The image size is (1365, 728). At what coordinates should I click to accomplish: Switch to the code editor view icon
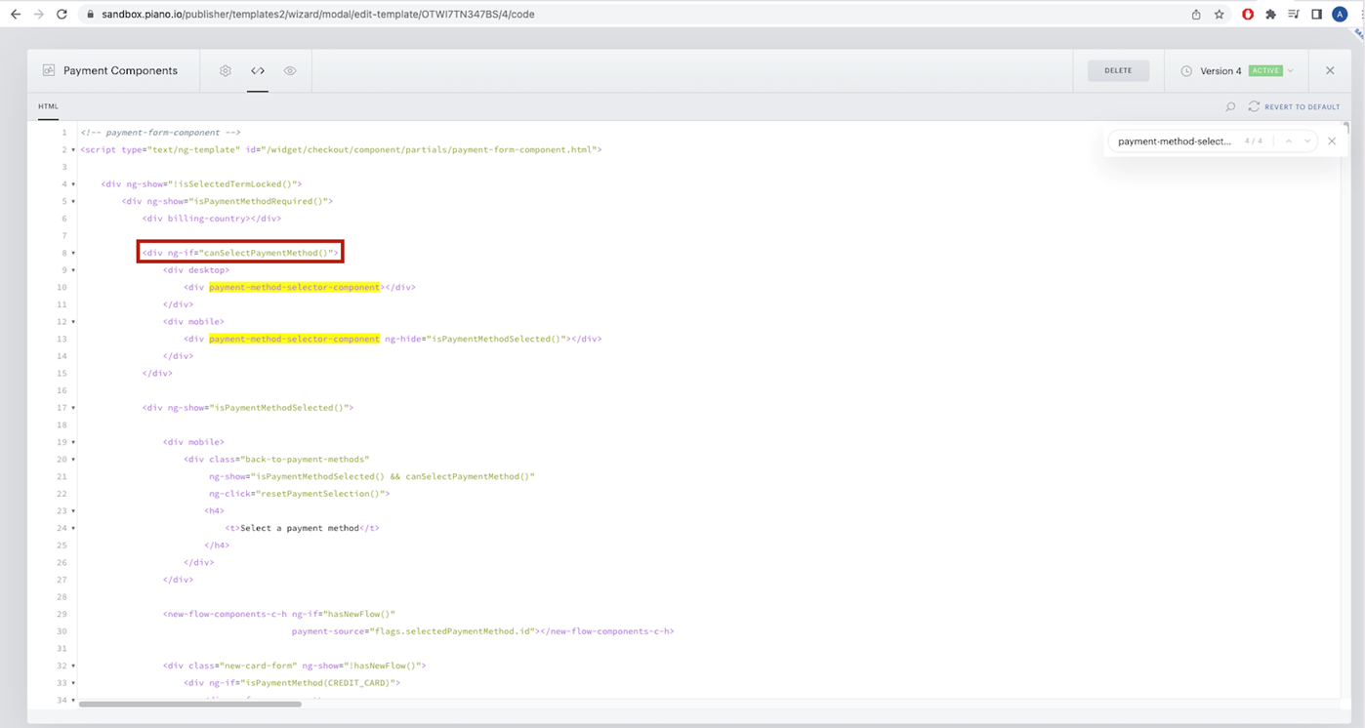click(x=258, y=71)
